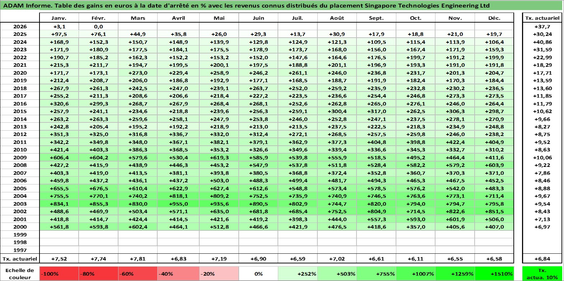Click the +557,3 cell for September 2001

pos(376,219)
